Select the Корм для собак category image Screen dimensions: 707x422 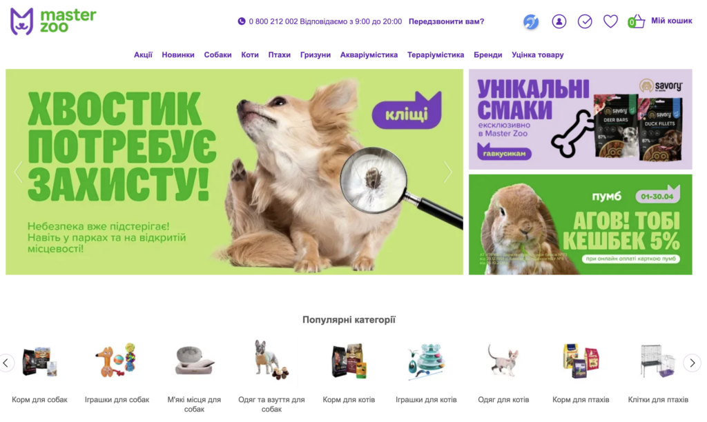tap(39, 361)
